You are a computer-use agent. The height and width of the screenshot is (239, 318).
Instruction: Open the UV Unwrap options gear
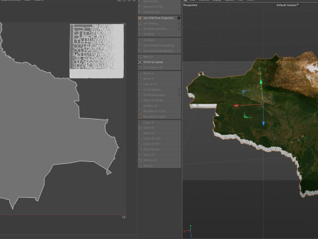(x=179, y=23)
